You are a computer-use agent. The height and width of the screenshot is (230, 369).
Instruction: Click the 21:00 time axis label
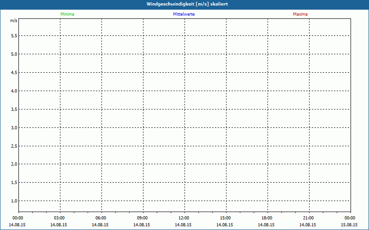[x=308, y=218]
